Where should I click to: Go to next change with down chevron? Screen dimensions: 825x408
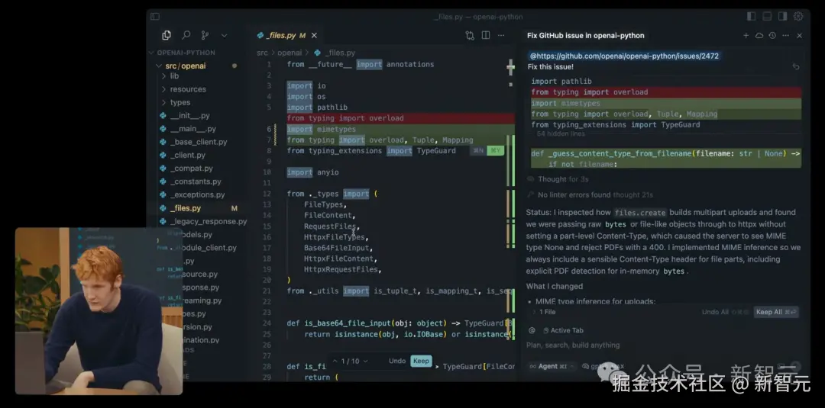click(365, 361)
